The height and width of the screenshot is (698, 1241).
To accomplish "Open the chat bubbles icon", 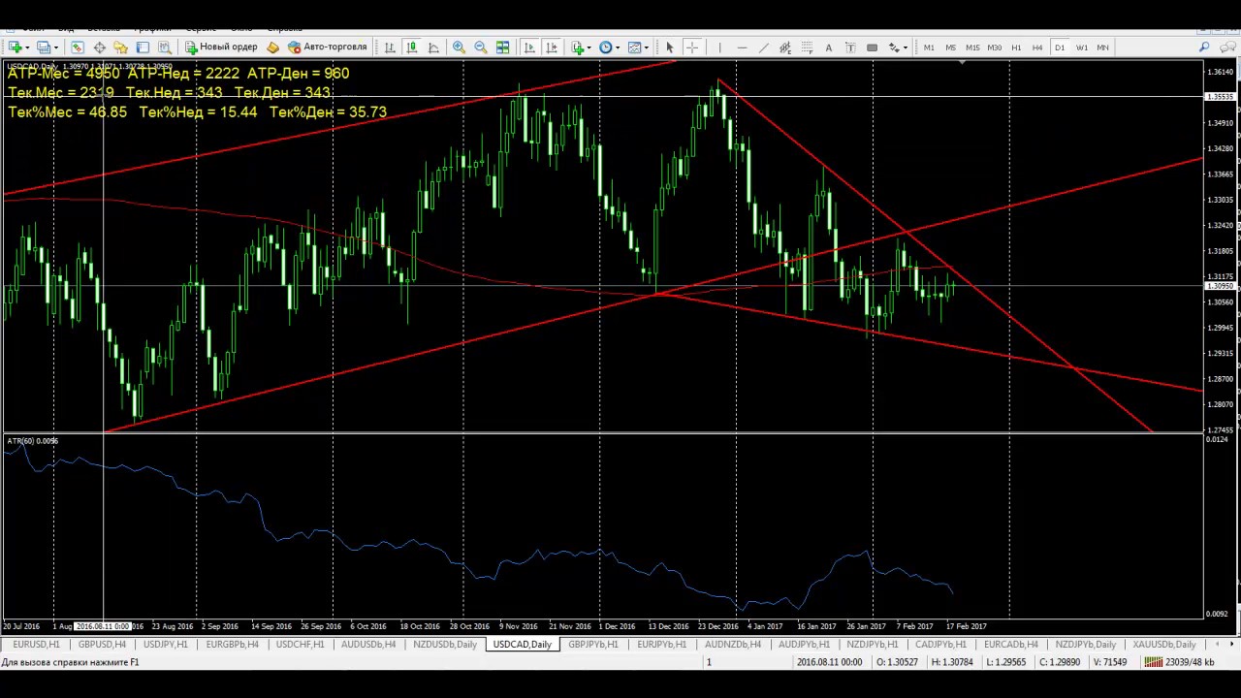I will pyautogui.click(x=1228, y=47).
